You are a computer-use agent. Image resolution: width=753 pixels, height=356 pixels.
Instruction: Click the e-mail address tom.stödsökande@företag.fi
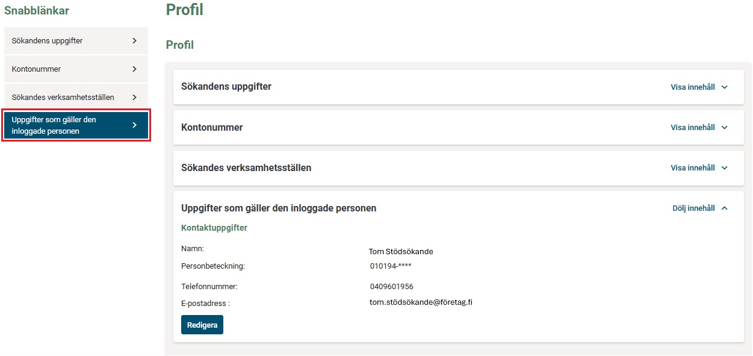[421, 302]
